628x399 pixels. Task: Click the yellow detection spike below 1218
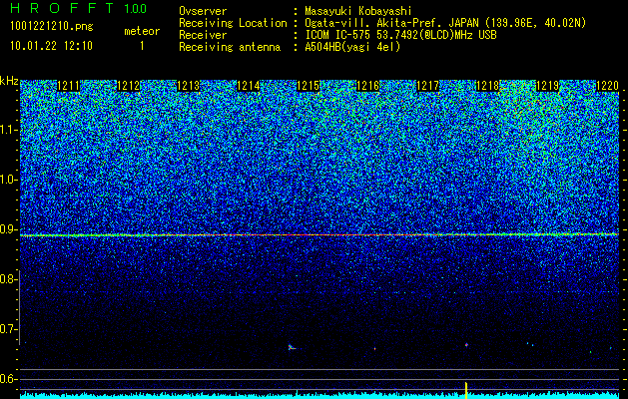click(x=466, y=390)
